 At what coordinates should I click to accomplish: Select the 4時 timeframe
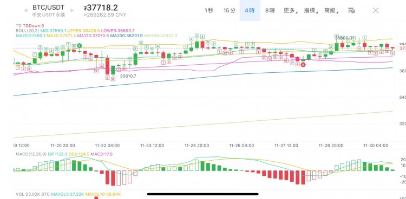click(250, 11)
